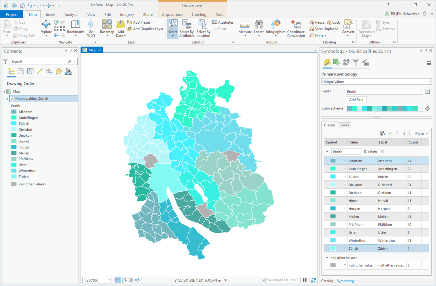Collapse Municipalities Zurich layer in Contents

[7, 99]
